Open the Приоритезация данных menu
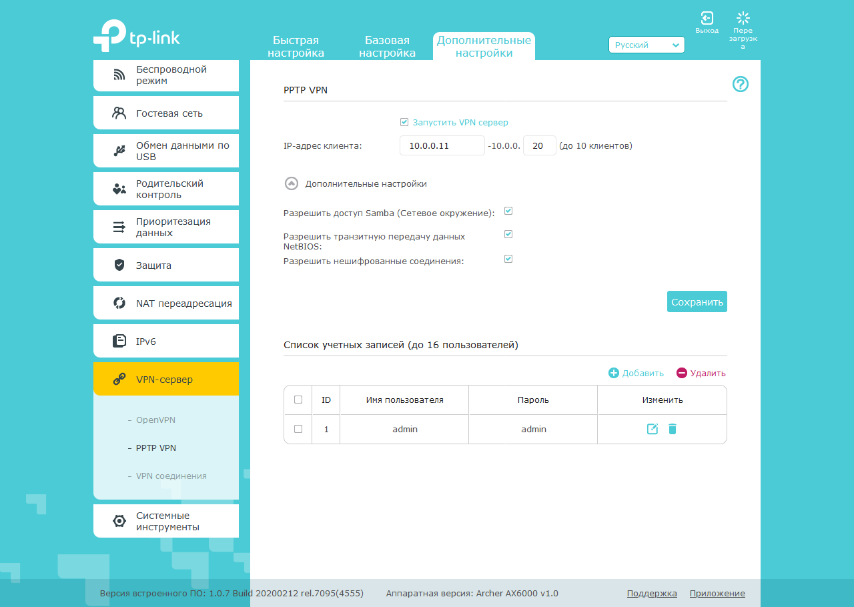The width and height of the screenshot is (854, 607). 166,227
